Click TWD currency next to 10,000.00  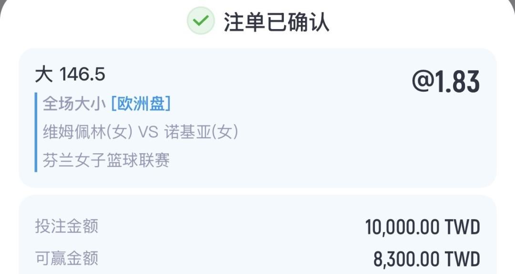[x=462, y=227]
